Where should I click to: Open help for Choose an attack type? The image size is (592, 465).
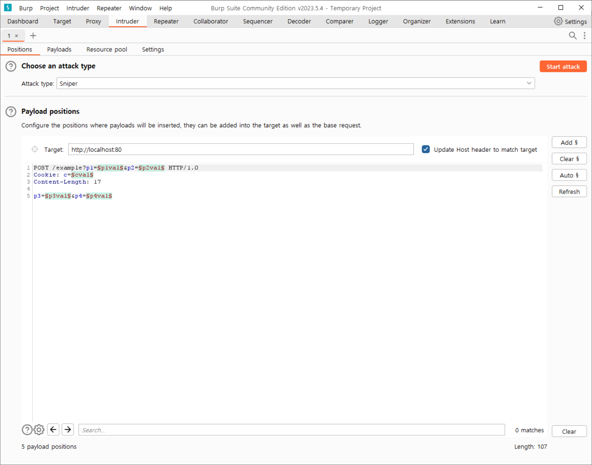pos(11,66)
